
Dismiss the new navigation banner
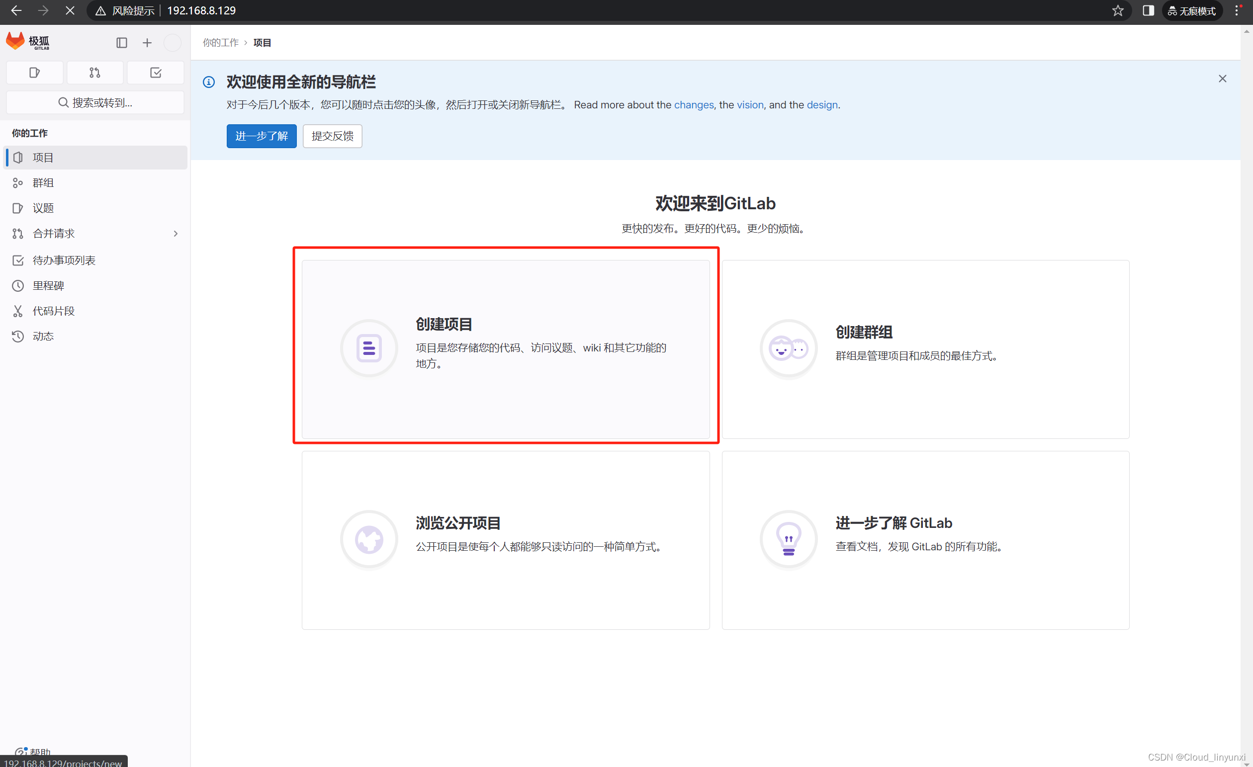(x=1222, y=79)
